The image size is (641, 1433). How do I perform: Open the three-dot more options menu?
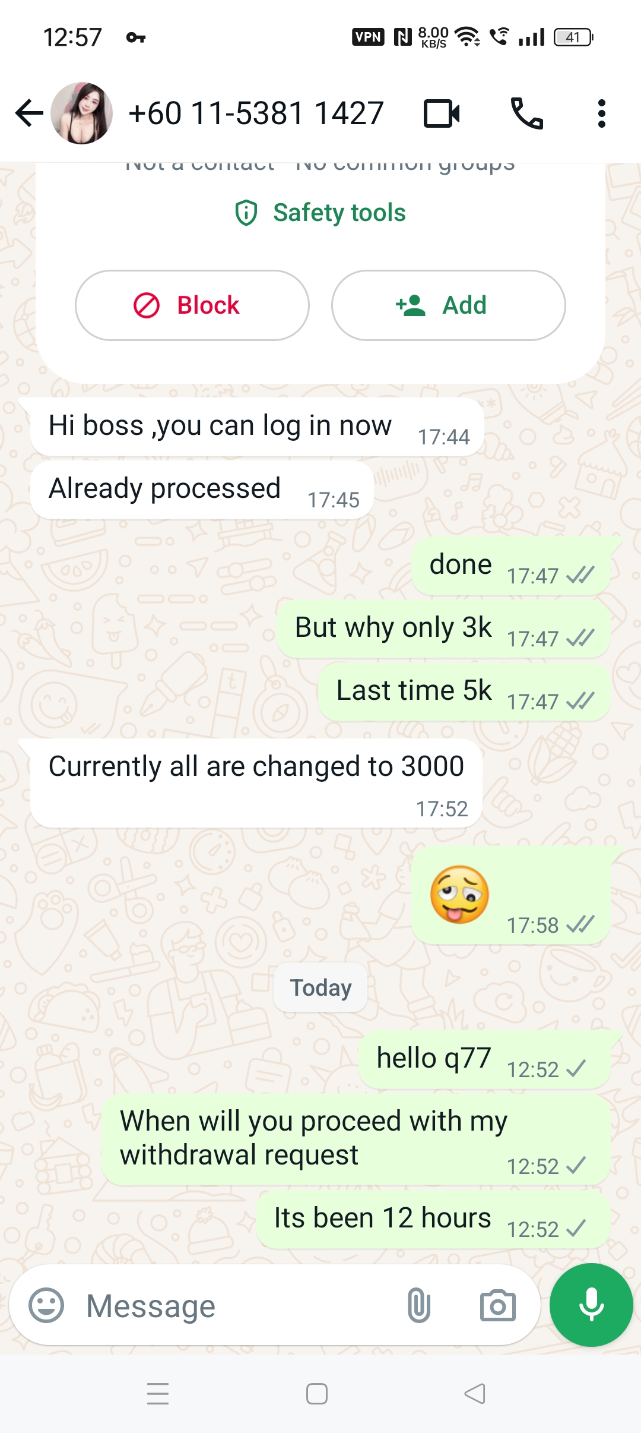[601, 113]
